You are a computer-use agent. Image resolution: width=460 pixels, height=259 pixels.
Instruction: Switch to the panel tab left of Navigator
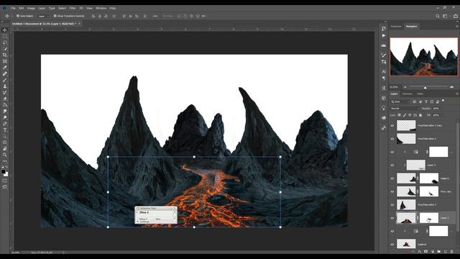coord(396,27)
